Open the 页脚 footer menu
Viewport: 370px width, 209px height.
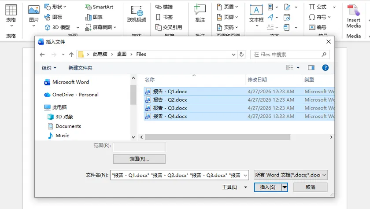click(227, 17)
